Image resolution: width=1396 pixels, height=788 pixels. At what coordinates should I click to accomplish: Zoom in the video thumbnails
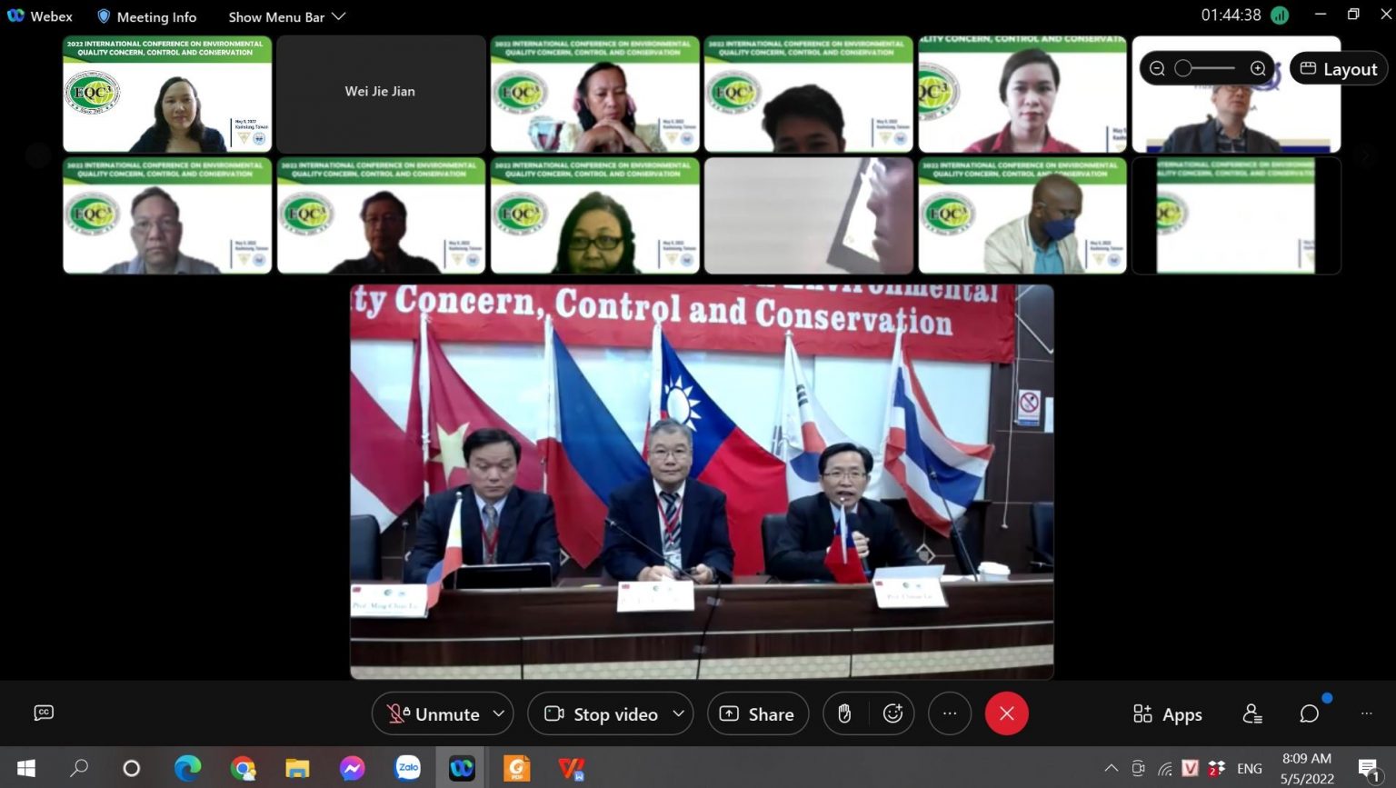1258,69
